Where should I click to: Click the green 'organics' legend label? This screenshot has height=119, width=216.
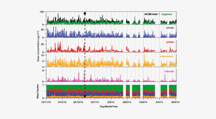pyautogui.click(x=166, y=14)
